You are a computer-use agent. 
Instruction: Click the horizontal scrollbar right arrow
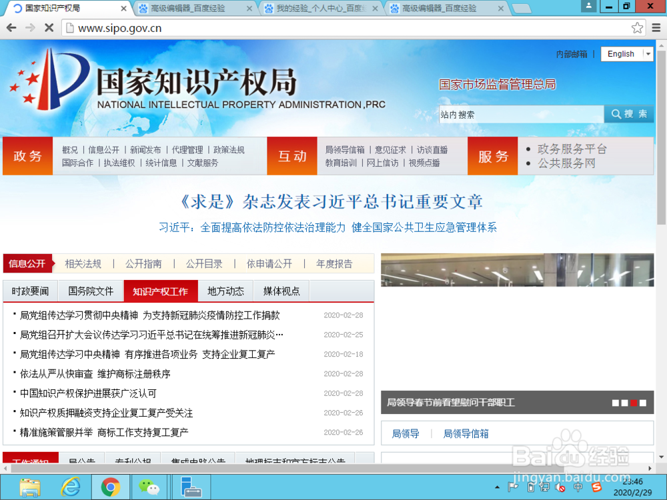(650, 468)
